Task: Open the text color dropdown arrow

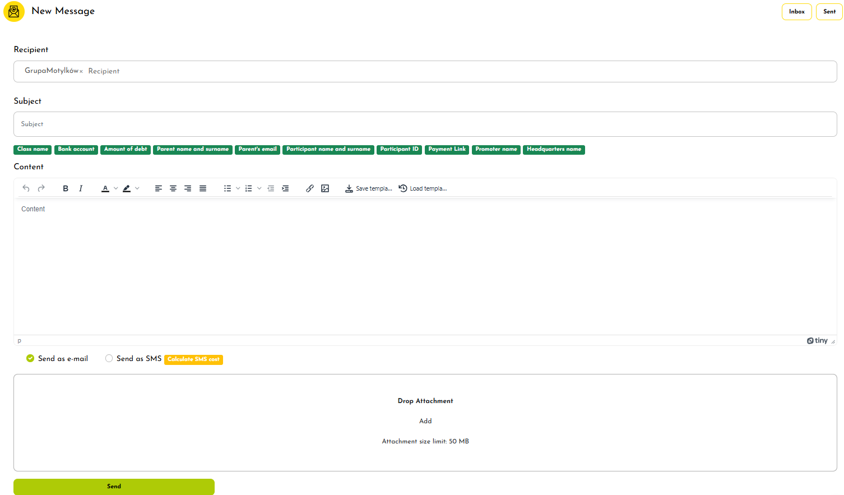Action: (116, 188)
